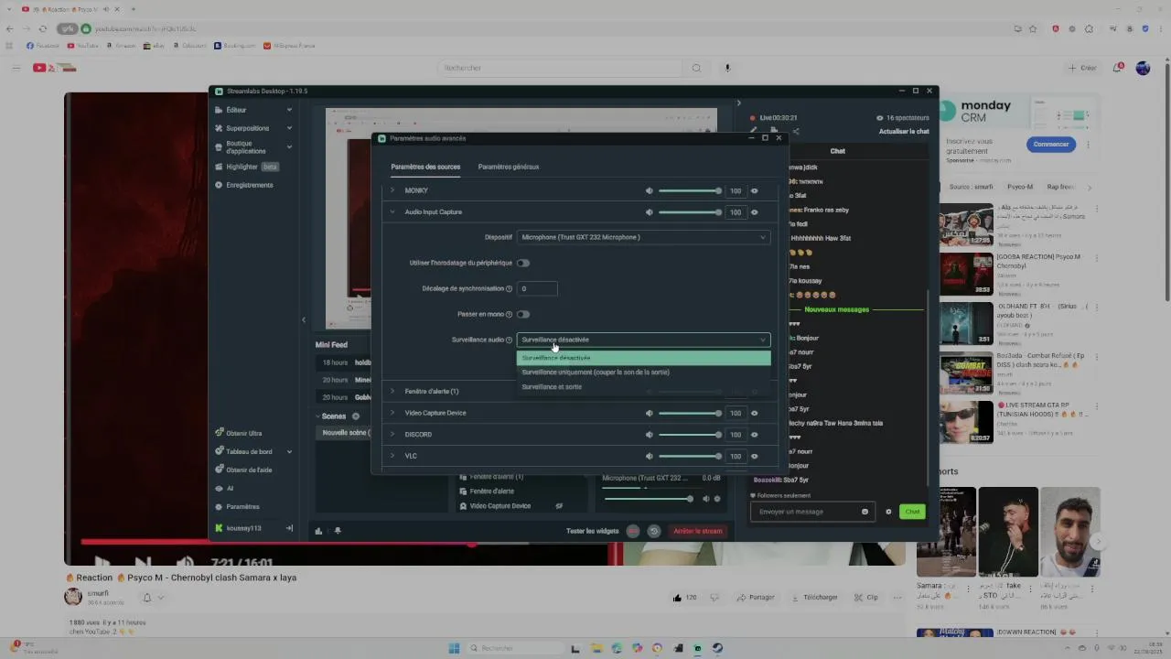The height and width of the screenshot is (659, 1171).
Task: Adjust Audio Input Capture volume slider
Action: [689, 212]
